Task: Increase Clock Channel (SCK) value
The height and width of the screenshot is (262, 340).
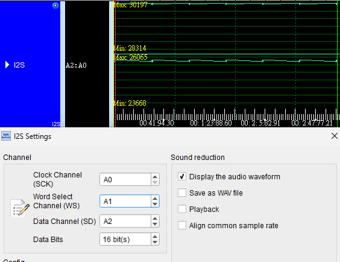Action: click(155, 177)
